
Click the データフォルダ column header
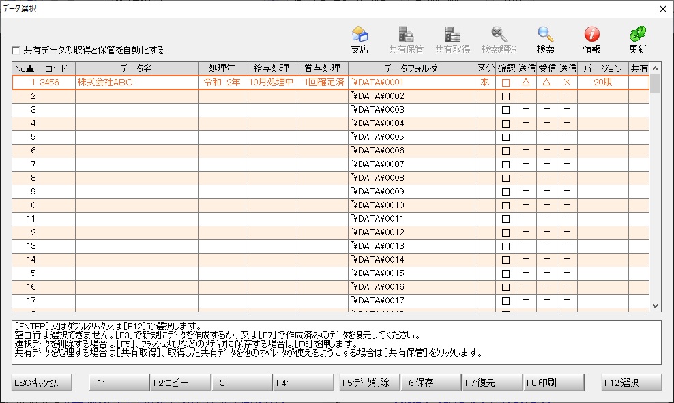411,68
